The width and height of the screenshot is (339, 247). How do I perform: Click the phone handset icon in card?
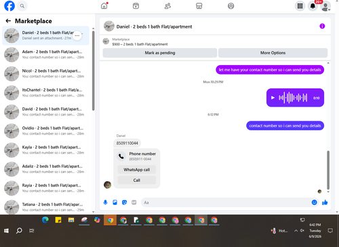121,156
